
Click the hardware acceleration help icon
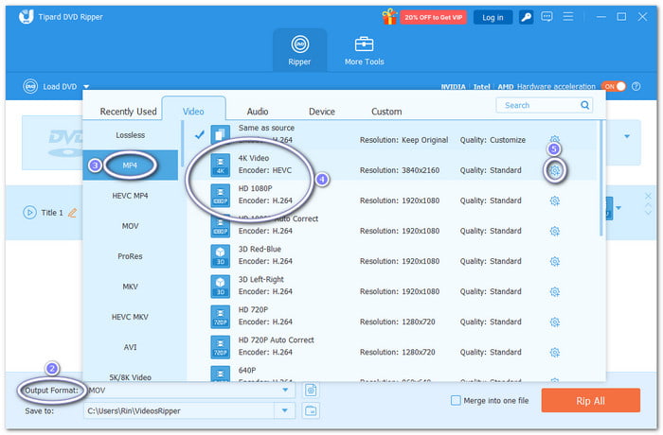click(636, 87)
